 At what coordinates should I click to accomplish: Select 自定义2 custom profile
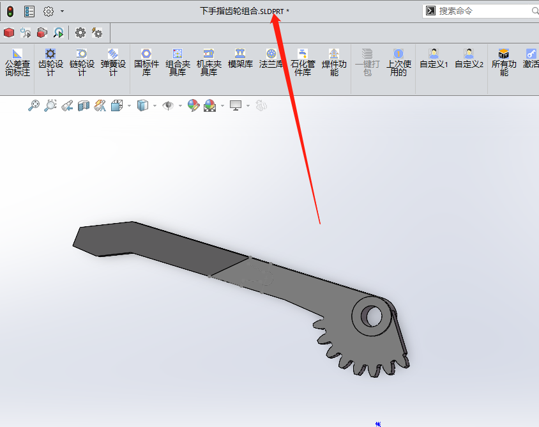pyautogui.click(x=469, y=59)
